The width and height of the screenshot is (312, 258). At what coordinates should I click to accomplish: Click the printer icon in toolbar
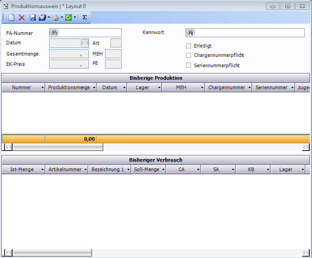pos(55,17)
